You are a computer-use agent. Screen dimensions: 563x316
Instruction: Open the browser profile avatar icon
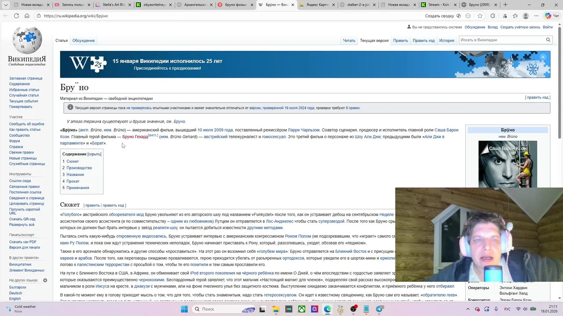tap(526, 16)
